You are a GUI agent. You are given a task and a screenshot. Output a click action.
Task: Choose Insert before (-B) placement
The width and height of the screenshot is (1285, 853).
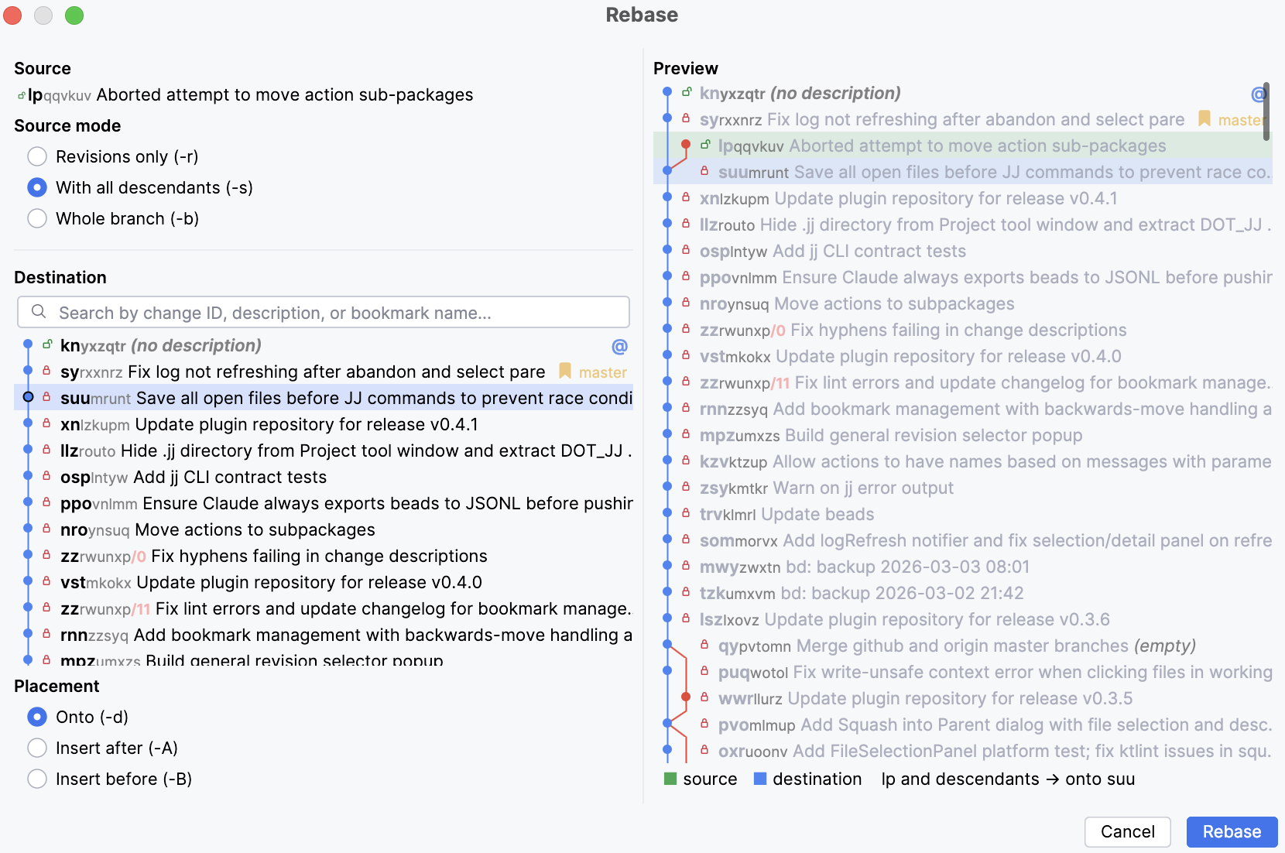pyautogui.click(x=37, y=779)
